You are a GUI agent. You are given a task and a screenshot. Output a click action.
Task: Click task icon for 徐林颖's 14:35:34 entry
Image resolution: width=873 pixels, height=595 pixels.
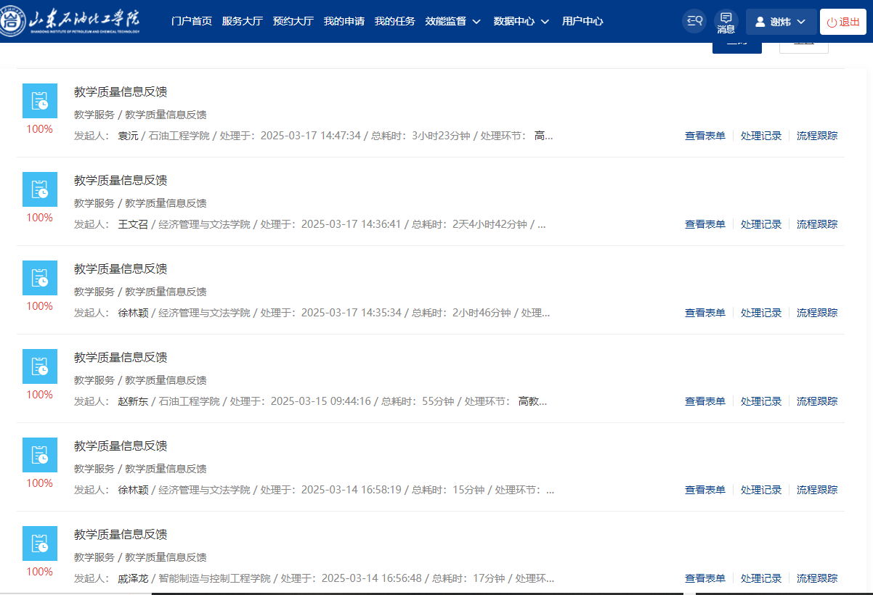(x=40, y=278)
